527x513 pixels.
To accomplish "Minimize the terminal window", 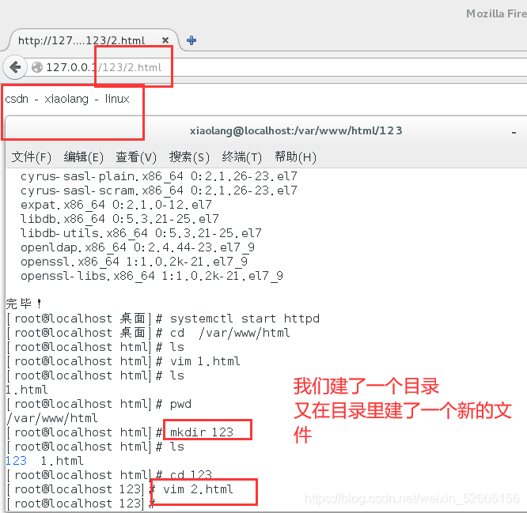I will tap(514, 133).
